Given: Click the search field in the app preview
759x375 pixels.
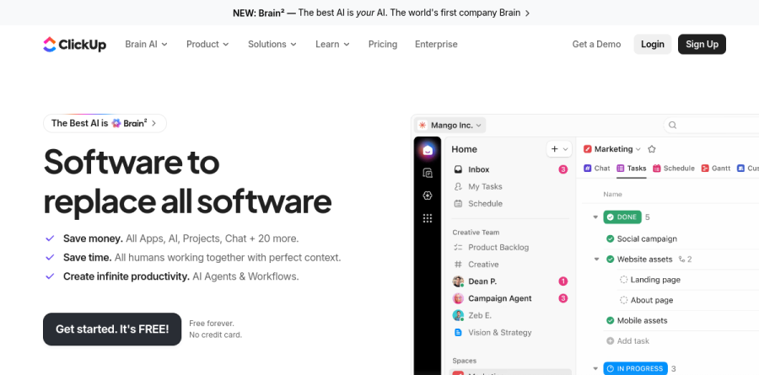Looking at the screenshot, I should (x=711, y=126).
